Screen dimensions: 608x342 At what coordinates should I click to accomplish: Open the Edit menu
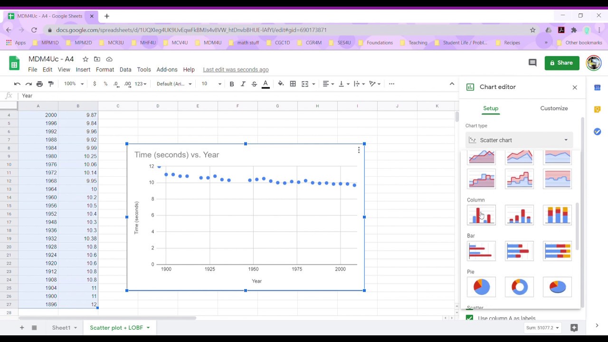(x=47, y=69)
